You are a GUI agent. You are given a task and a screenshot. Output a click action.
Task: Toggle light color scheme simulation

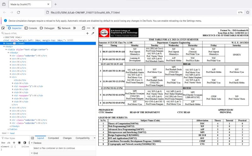click(x=19, y=143)
